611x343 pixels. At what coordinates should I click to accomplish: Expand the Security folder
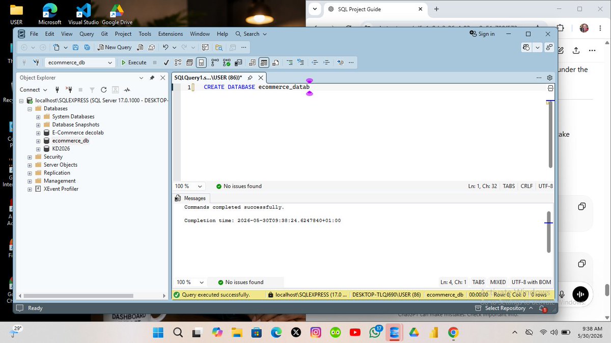[x=30, y=157]
